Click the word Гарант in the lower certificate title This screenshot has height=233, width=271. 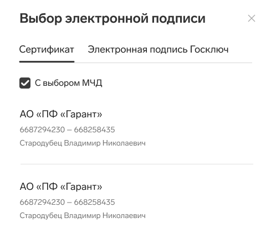tap(81, 187)
